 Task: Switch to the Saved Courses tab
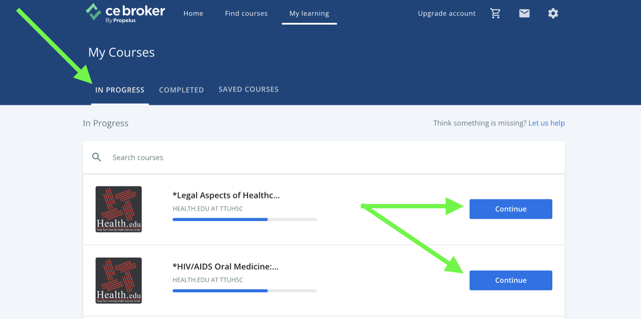[x=248, y=89]
